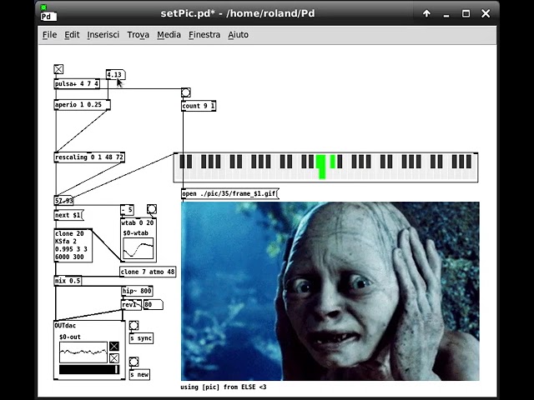Image resolution: width=534 pixels, height=400 pixels.
Task: Select the clone 20 KSfa object
Action: coord(73,245)
